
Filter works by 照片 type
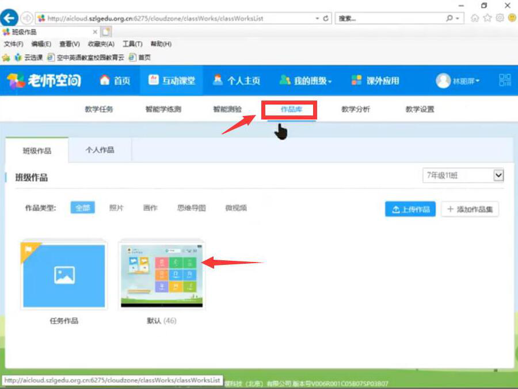(116, 208)
